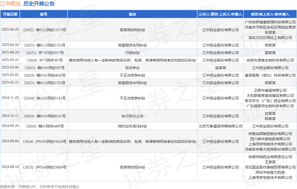Click defendant 河北国金医疗器械贸易有限公司
This screenshot has width=297, height=189.
[x=270, y=167]
